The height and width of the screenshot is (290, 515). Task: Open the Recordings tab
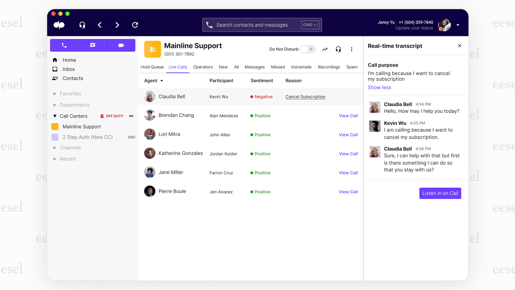pyautogui.click(x=329, y=67)
